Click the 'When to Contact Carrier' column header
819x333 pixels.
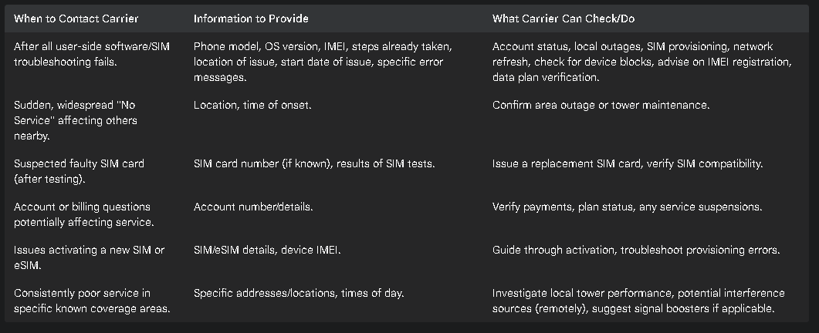pos(76,18)
